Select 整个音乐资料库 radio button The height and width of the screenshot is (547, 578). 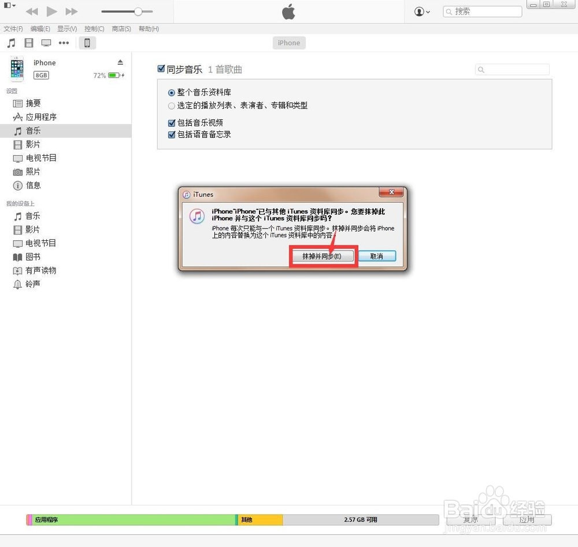172,93
